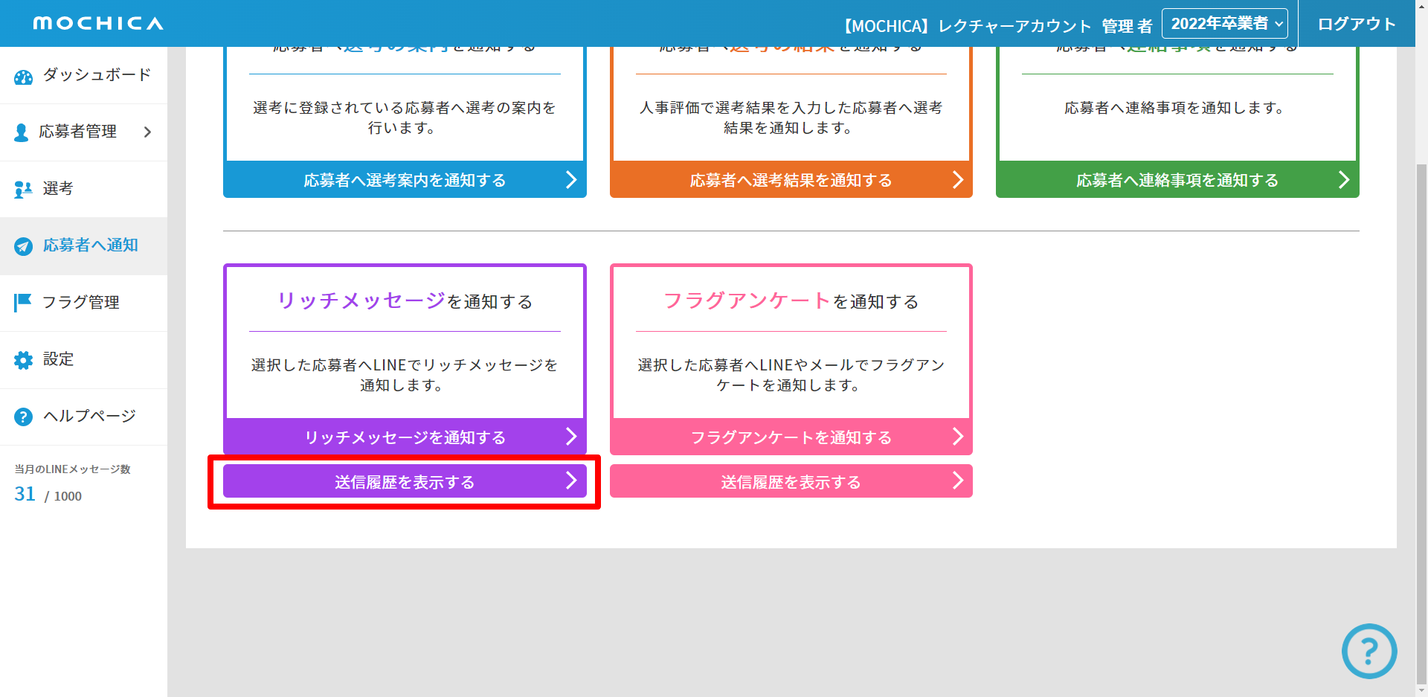Click the selection people icon in sidebar

click(x=23, y=190)
